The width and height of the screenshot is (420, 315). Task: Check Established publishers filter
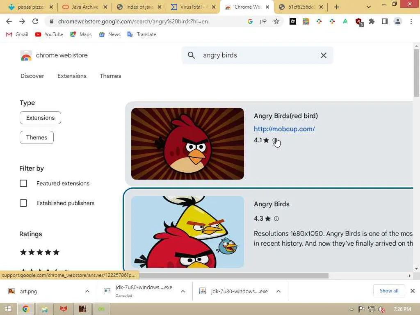23,203
